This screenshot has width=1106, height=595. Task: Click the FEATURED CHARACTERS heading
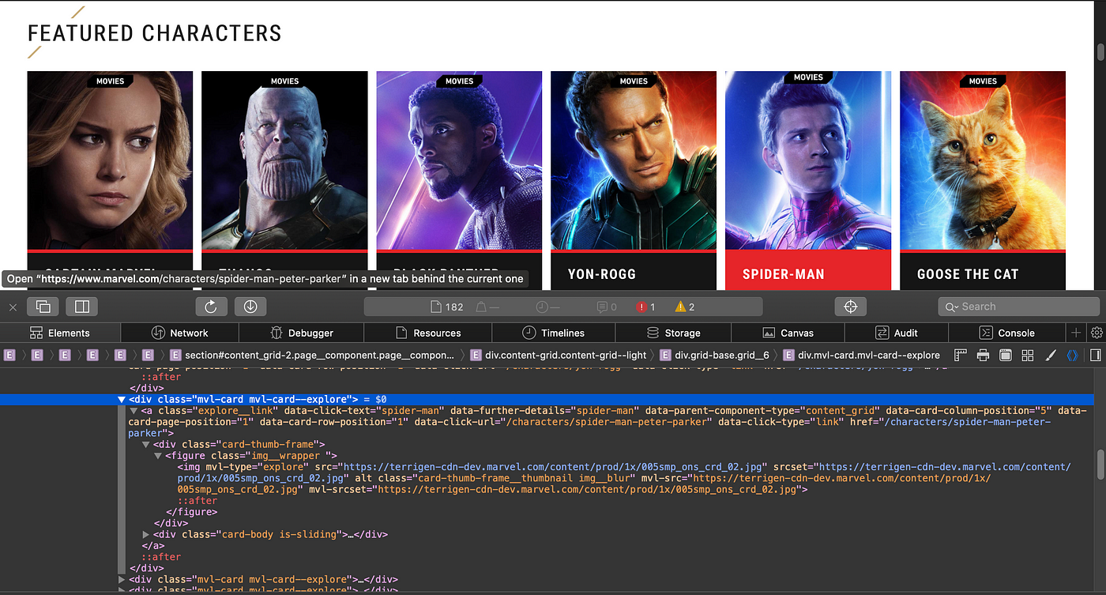tap(155, 33)
